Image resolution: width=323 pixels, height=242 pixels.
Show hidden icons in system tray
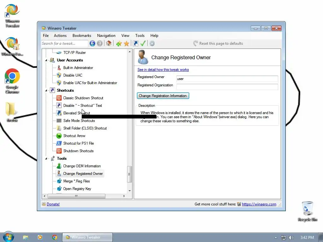click(x=276, y=238)
